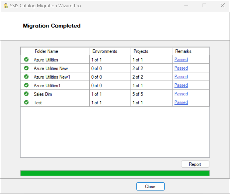Click the Close button

150,186
